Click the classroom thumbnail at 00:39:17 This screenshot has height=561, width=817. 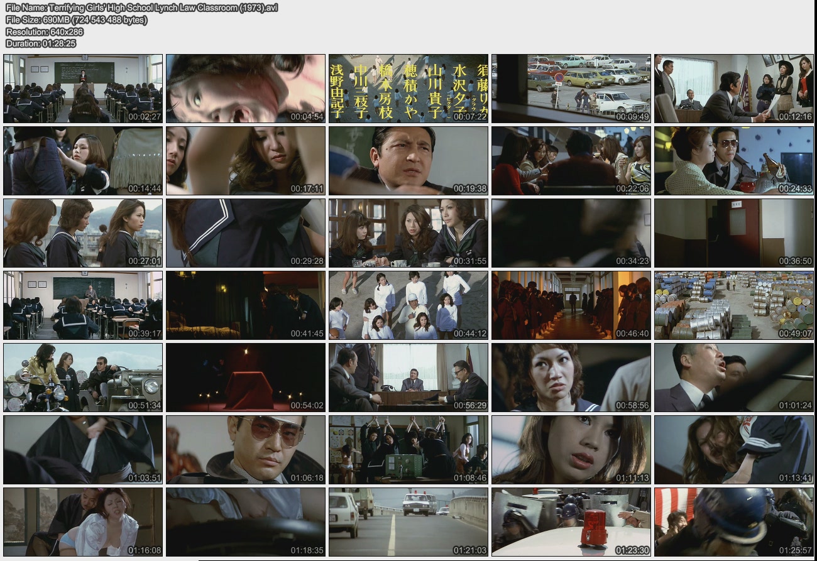pos(83,305)
